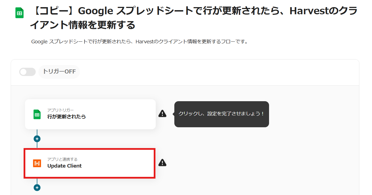Click the flow description text under title

click(139, 42)
